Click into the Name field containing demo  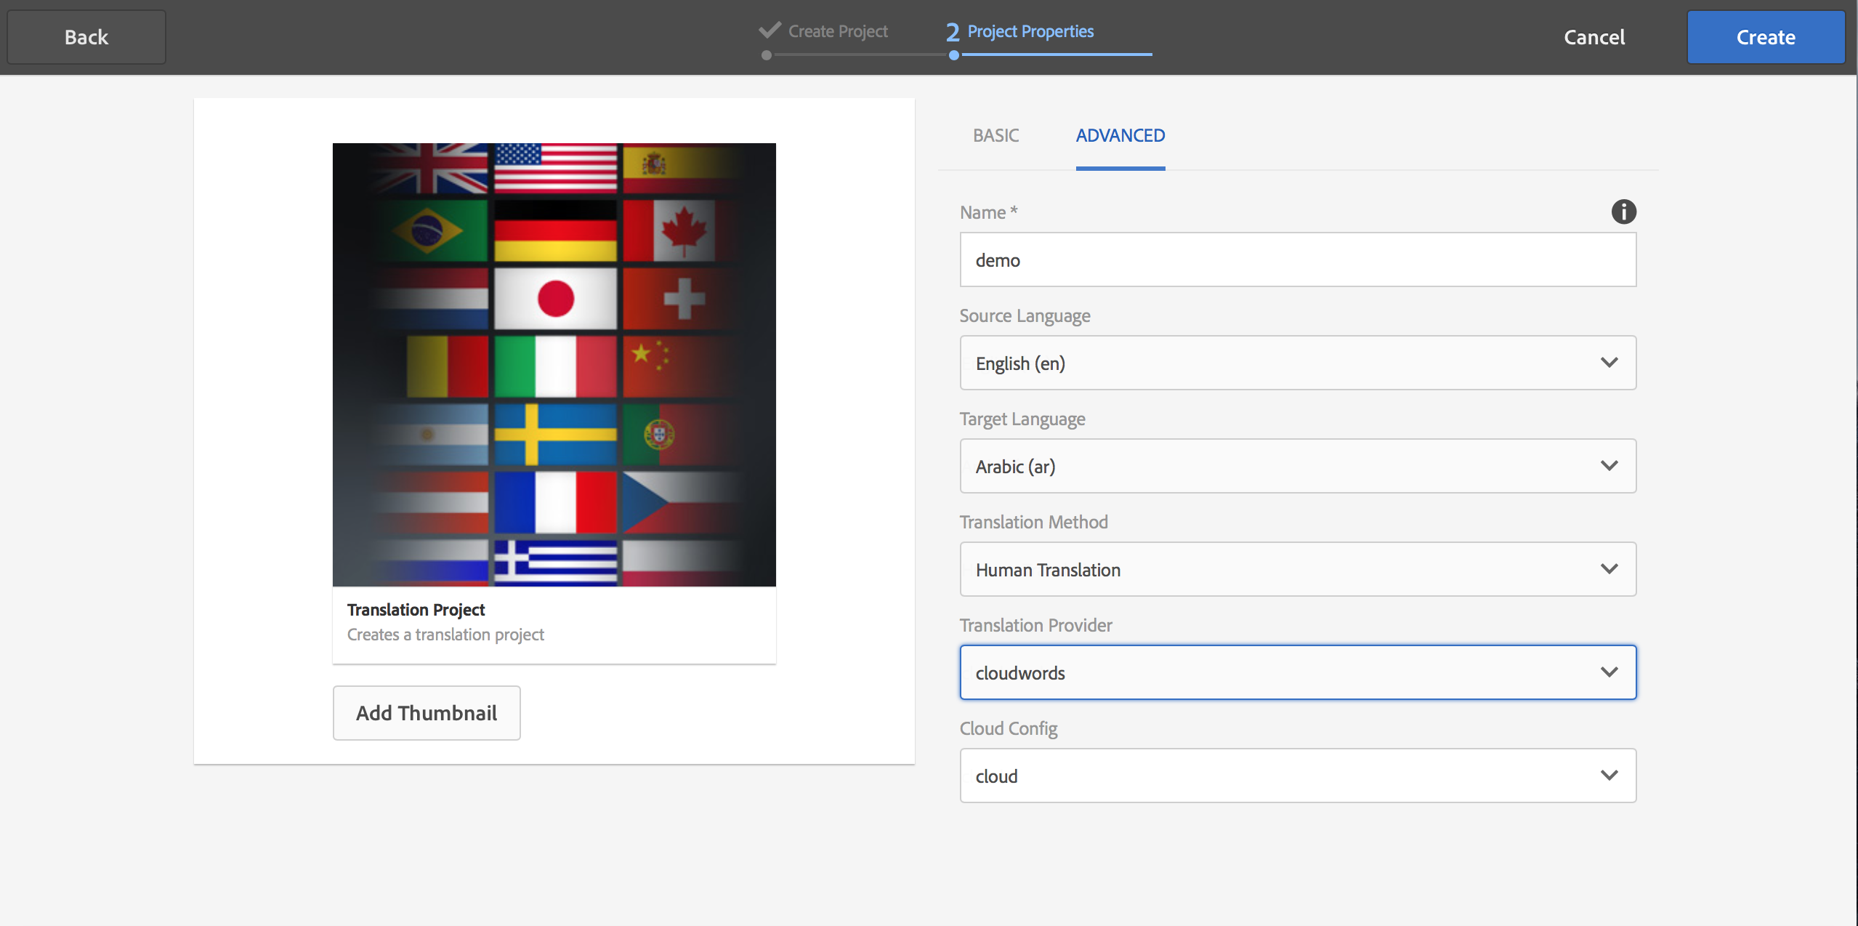click(1297, 259)
